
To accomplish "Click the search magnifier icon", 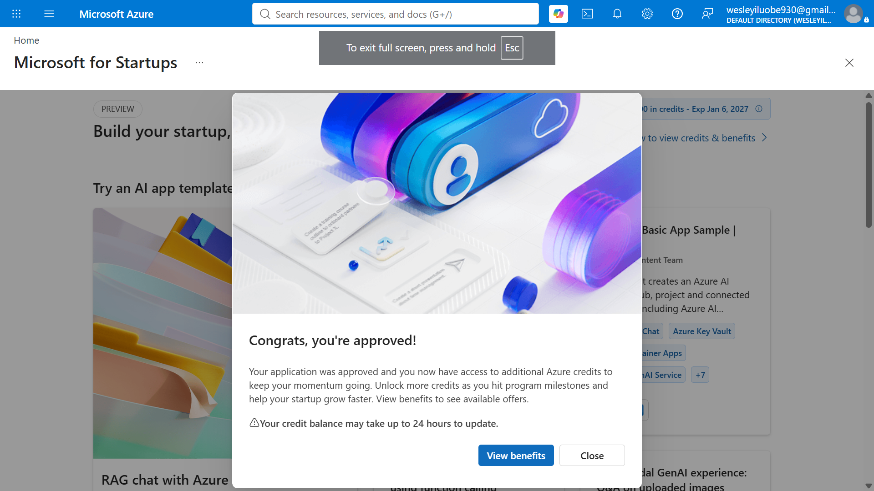I will click(x=265, y=14).
